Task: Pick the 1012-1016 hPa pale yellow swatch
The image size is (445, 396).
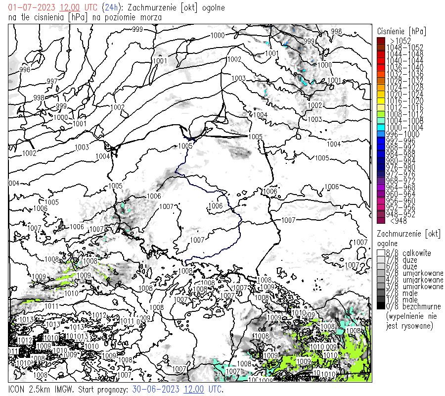Action: pyautogui.click(x=381, y=107)
